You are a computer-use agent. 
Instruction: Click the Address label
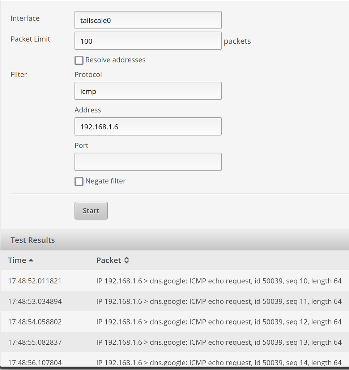88,110
